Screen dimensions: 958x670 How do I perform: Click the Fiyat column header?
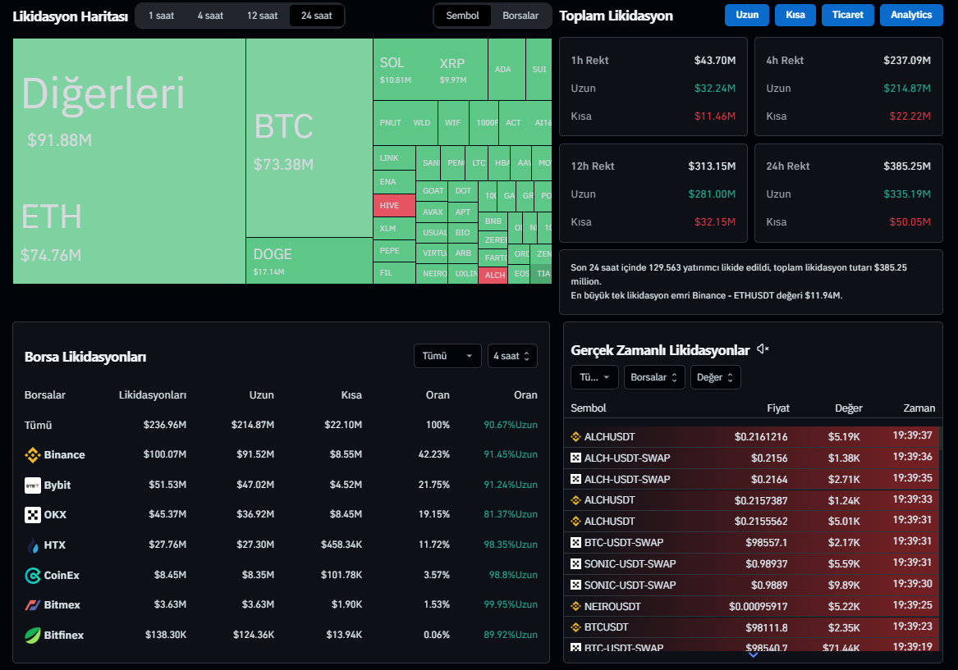point(777,408)
